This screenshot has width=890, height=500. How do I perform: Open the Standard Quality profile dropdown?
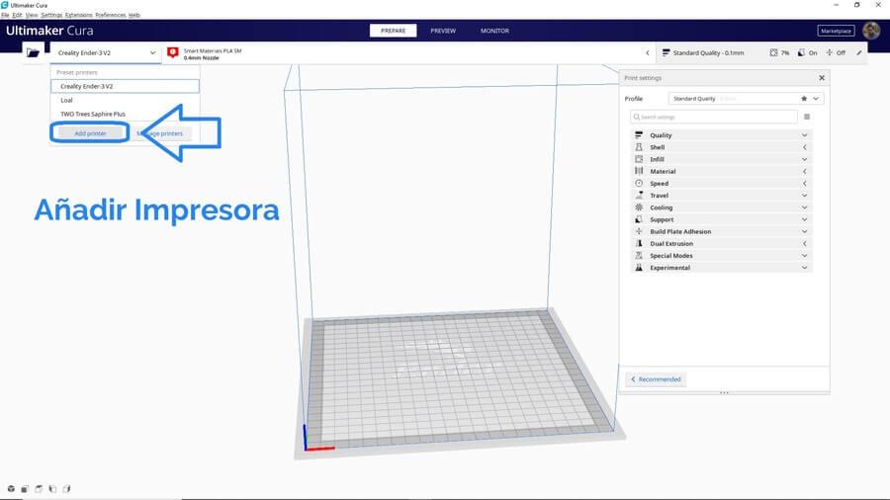[746, 99]
